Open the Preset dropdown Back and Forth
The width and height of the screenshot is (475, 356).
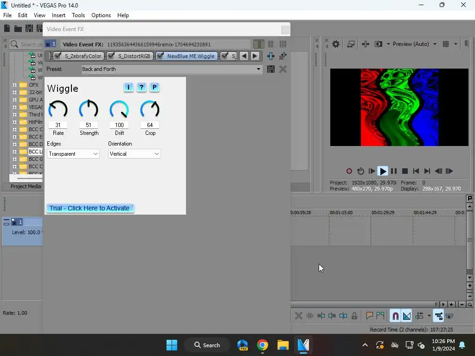point(172,69)
